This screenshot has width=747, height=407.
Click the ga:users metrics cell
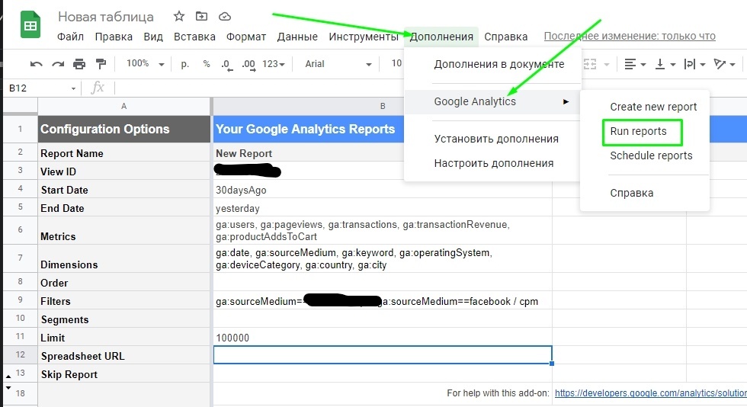pyautogui.click(x=383, y=230)
